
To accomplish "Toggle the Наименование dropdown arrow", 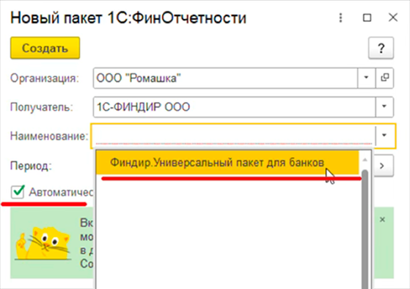I will [384, 136].
